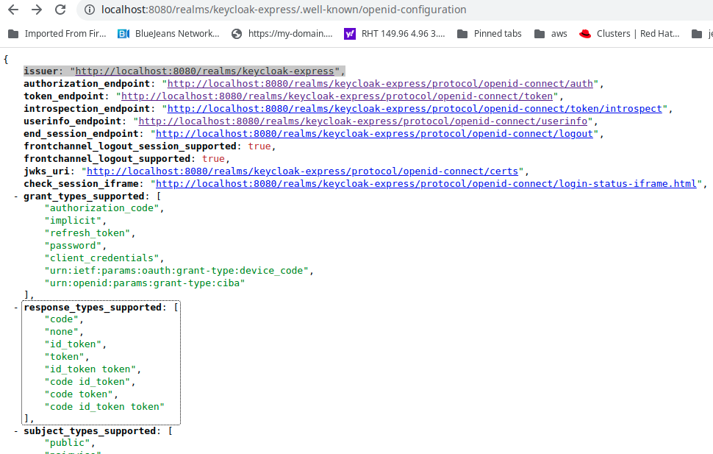Collapse the response_types_supported array

pyautogui.click(x=16, y=308)
